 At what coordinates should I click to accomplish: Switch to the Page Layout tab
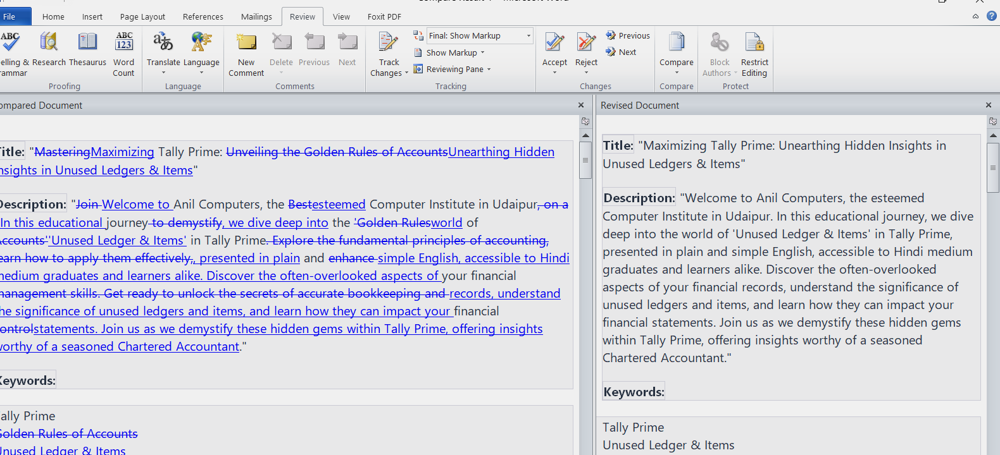[x=142, y=17]
